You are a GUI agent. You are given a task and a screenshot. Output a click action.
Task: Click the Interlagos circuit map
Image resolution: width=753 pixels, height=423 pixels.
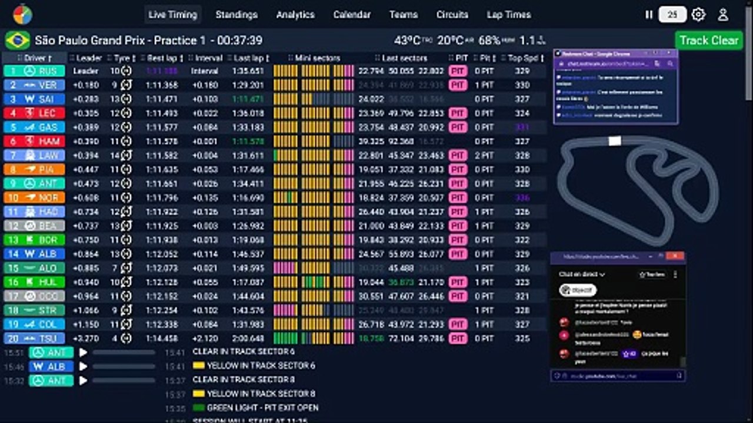pyautogui.click(x=638, y=190)
